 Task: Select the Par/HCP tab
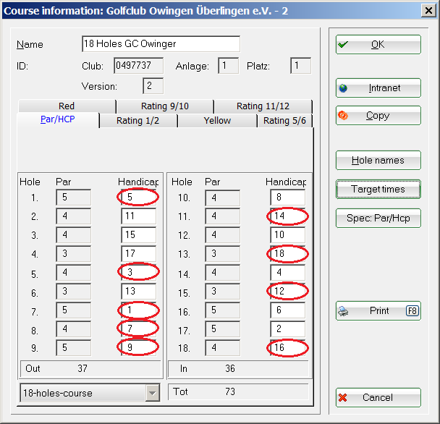(58, 120)
